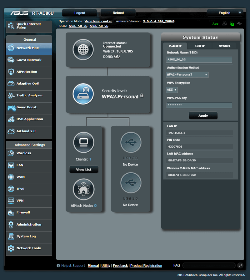
Task: Open the Product Registration link
Action: click(146, 266)
